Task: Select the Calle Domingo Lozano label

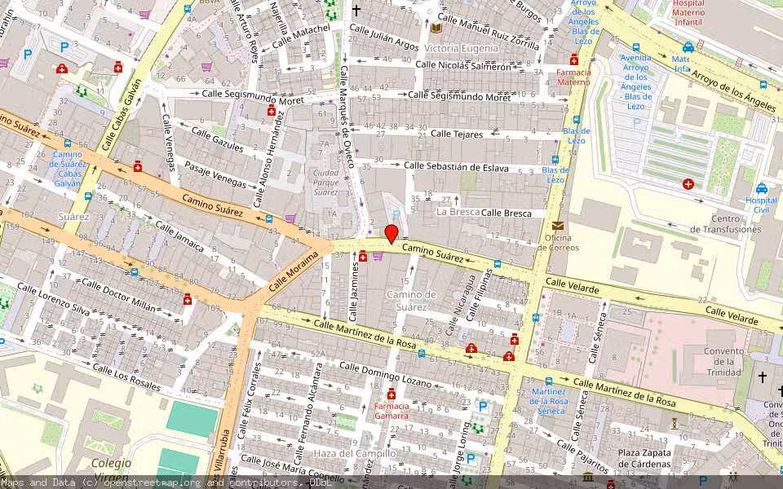Action: (385, 374)
